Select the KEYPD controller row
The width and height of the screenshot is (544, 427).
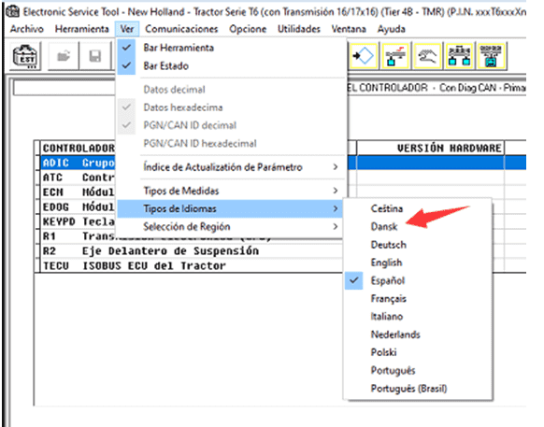pos(79,221)
